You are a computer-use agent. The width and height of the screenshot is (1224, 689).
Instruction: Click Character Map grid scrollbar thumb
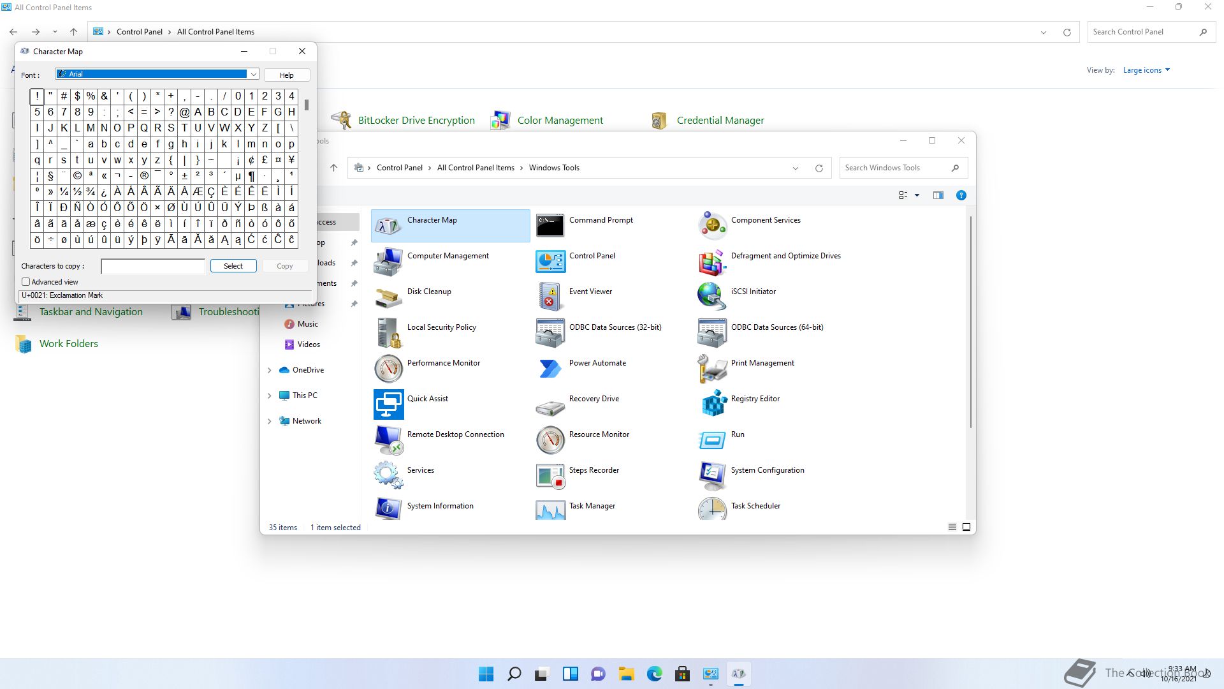coord(307,105)
